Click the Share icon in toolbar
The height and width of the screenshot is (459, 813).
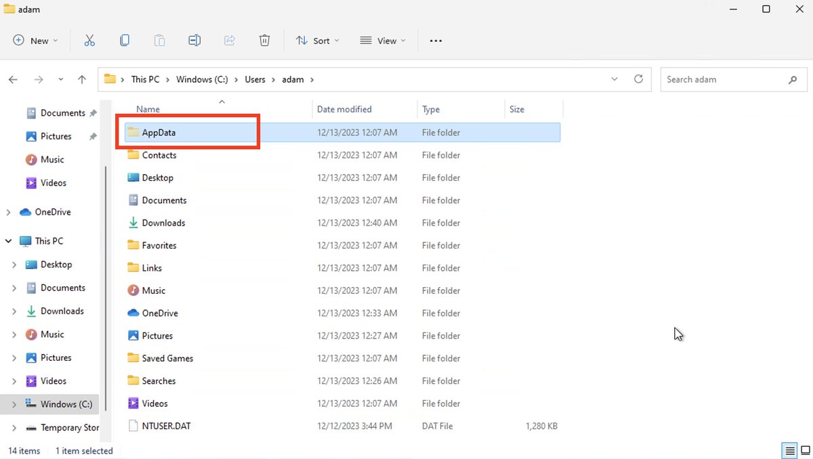click(230, 41)
